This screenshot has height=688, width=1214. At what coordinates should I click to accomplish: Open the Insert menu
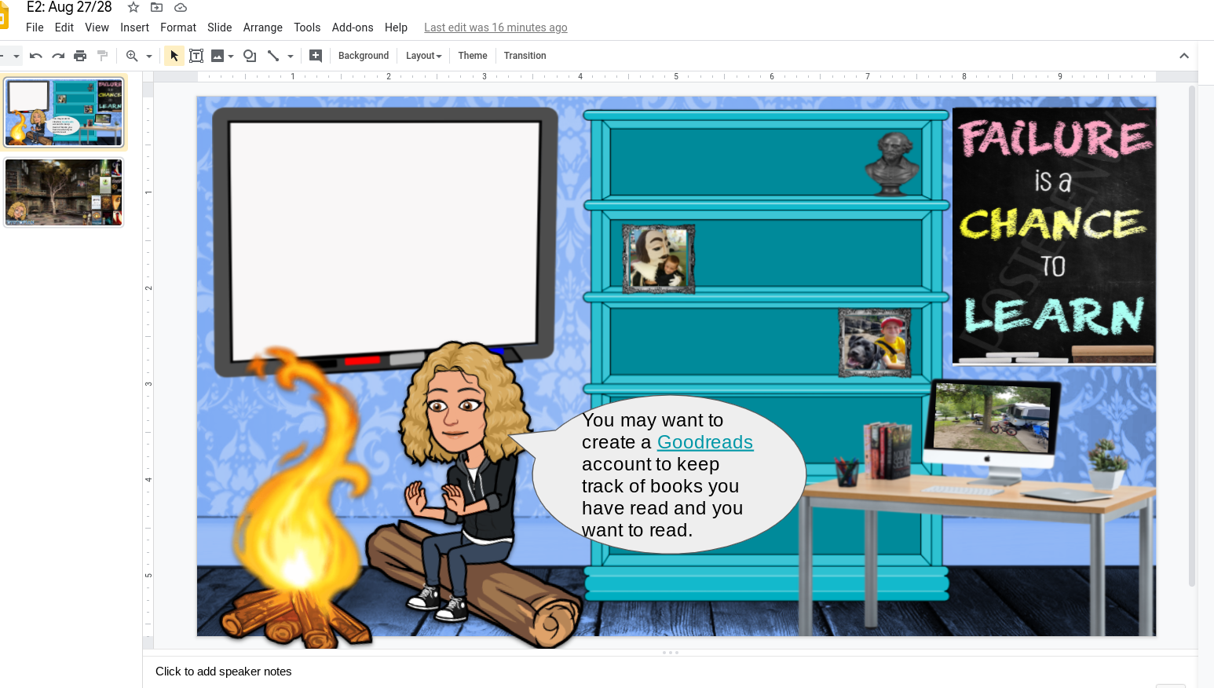point(135,27)
